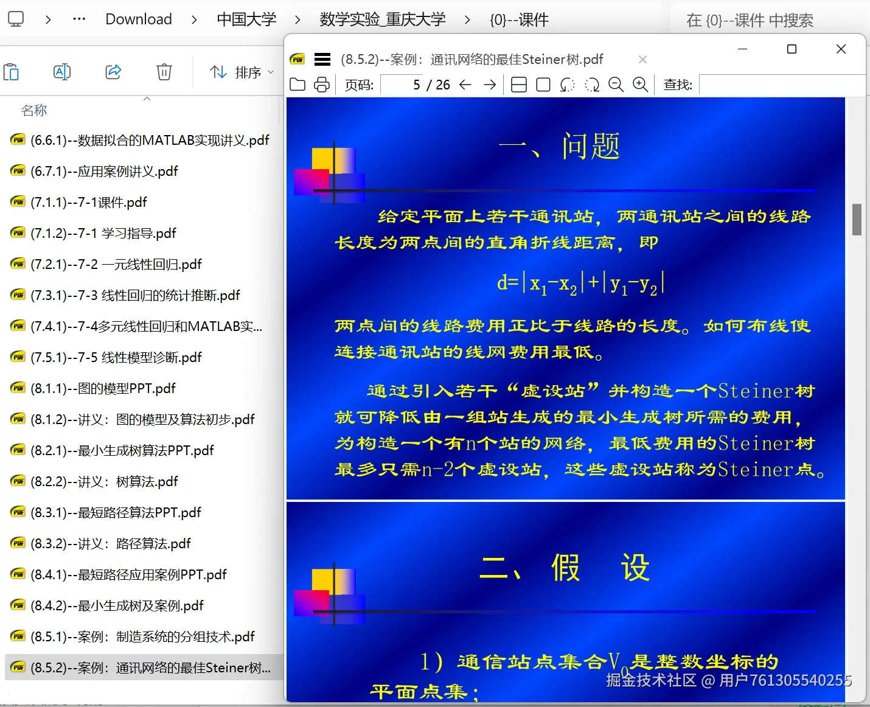Zoom in on the PDF
Screen dimensions: 870x707
(641, 85)
